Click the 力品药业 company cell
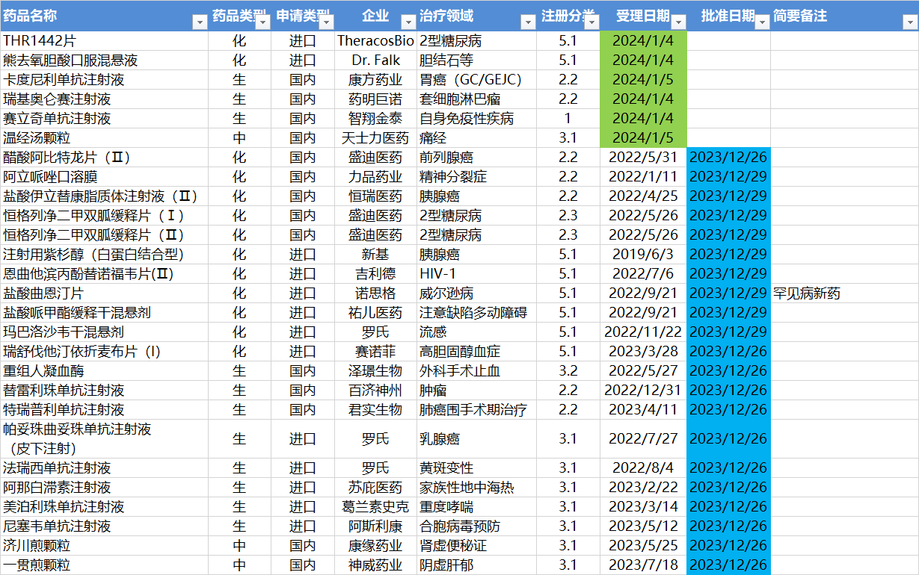Image resolution: width=919 pixels, height=575 pixels. pyautogui.click(x=375, y=177)
